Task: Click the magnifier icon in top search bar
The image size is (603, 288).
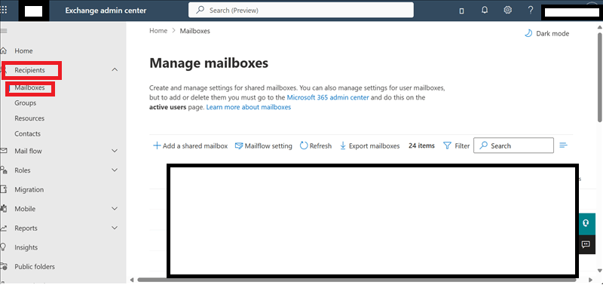Action: pyautogui.click(x=200, y=10)
